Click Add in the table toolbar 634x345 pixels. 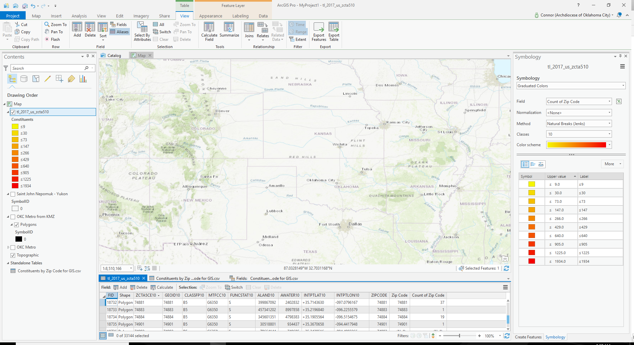tap(120, 287)
